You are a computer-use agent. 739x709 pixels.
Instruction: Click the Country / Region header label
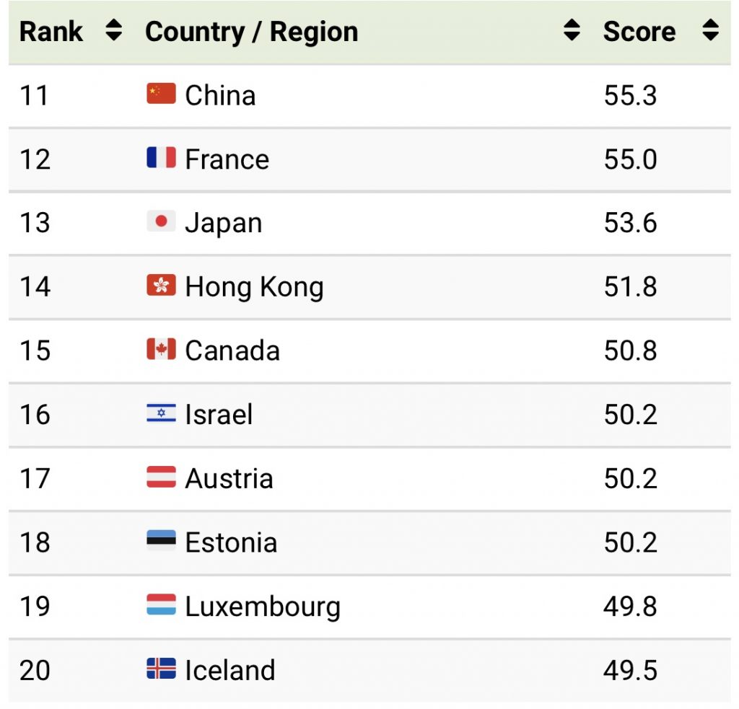[251, 31]
